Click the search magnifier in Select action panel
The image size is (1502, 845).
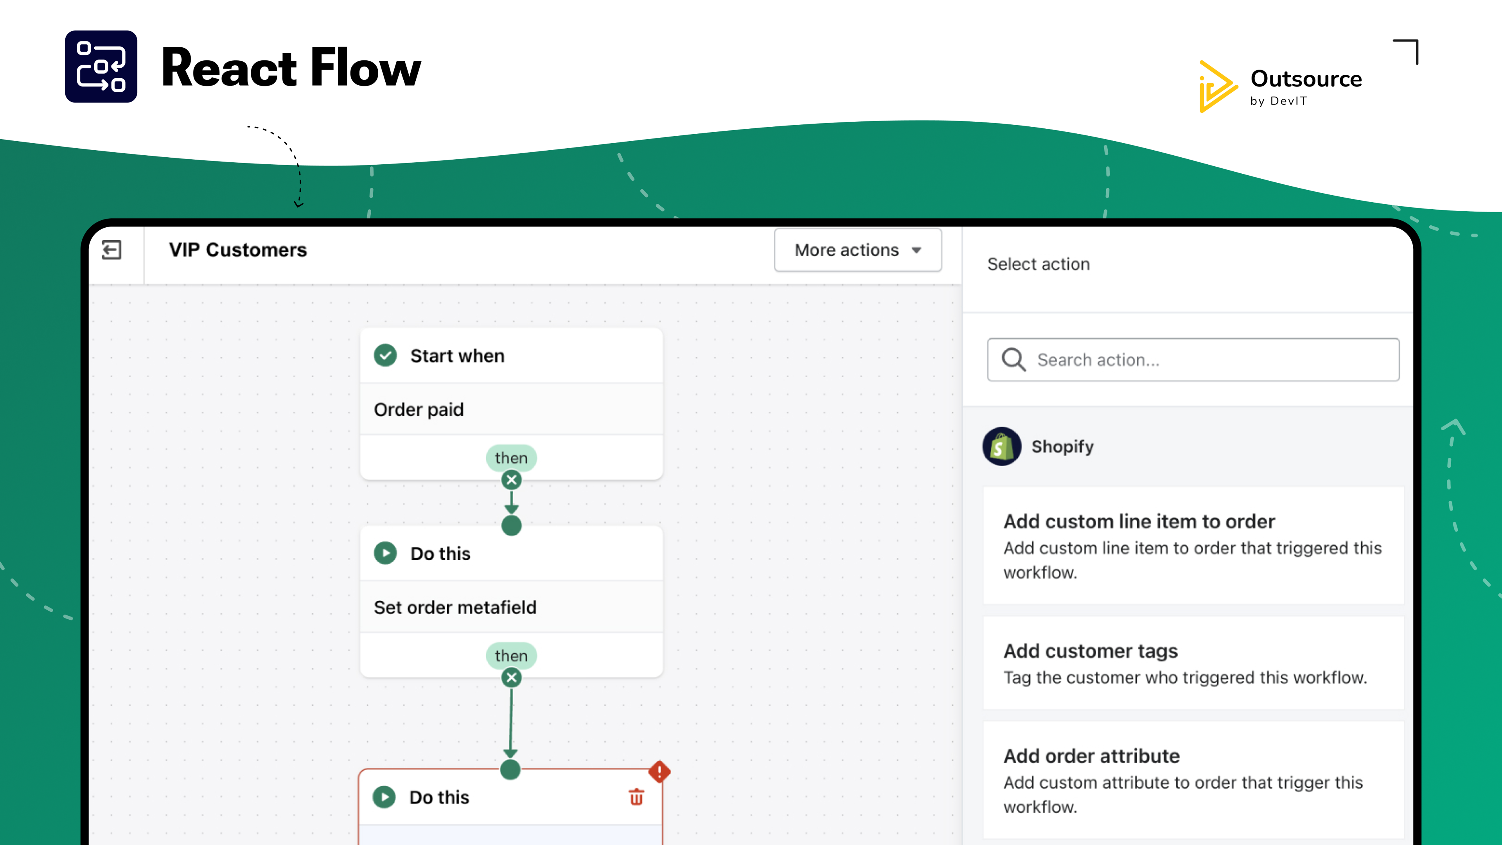click(x=1013, y=360)
